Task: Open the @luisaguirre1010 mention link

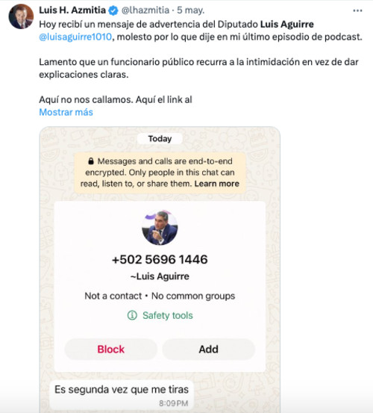Action: [75, 37]
